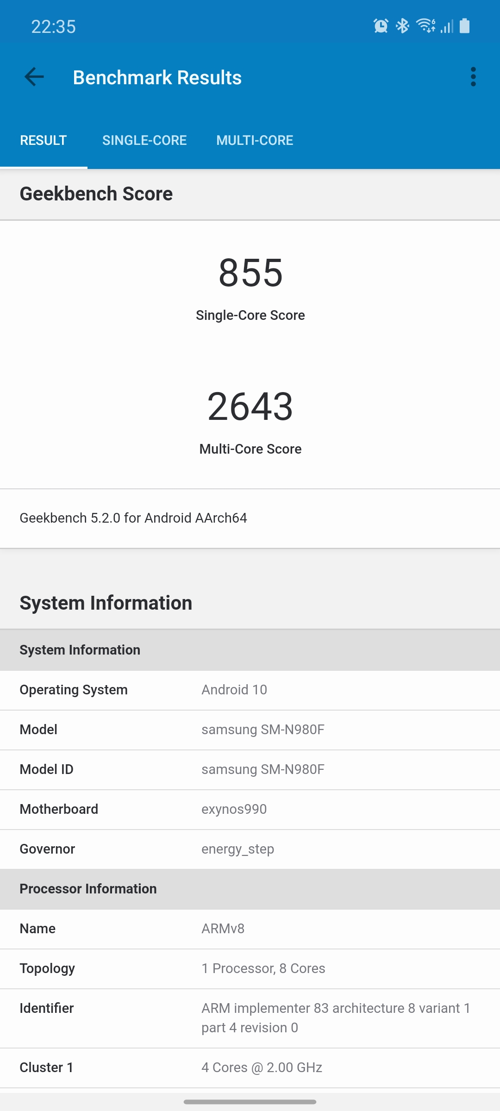Viewport: 500px width, 1111px height.
Task: Tap the Identifier row
Action: coord(250,1018)
